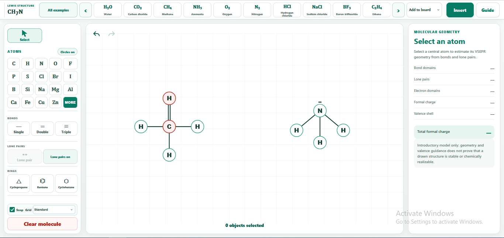Open the Guide

tap(488, 10)
